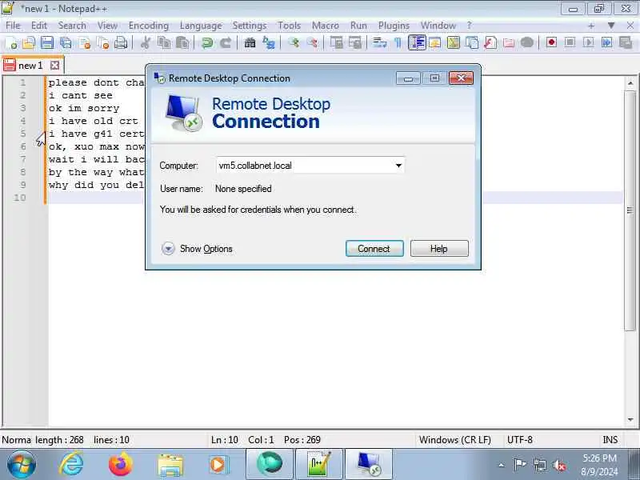The width and height of the screenshot is (640, 480).
Task: Open the Window menu
Action: (438, 26)
